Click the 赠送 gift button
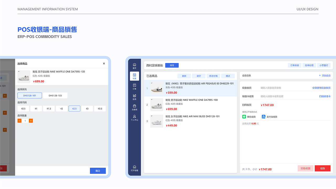Screen dimensions: 336x189 (228, 76)
